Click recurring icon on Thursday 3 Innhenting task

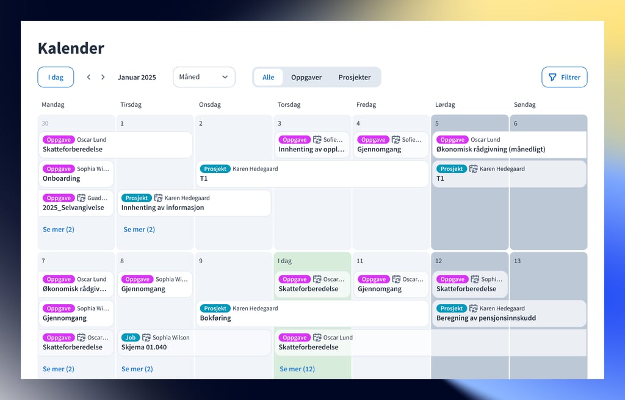pyautogui.click(x=317, y=139)
